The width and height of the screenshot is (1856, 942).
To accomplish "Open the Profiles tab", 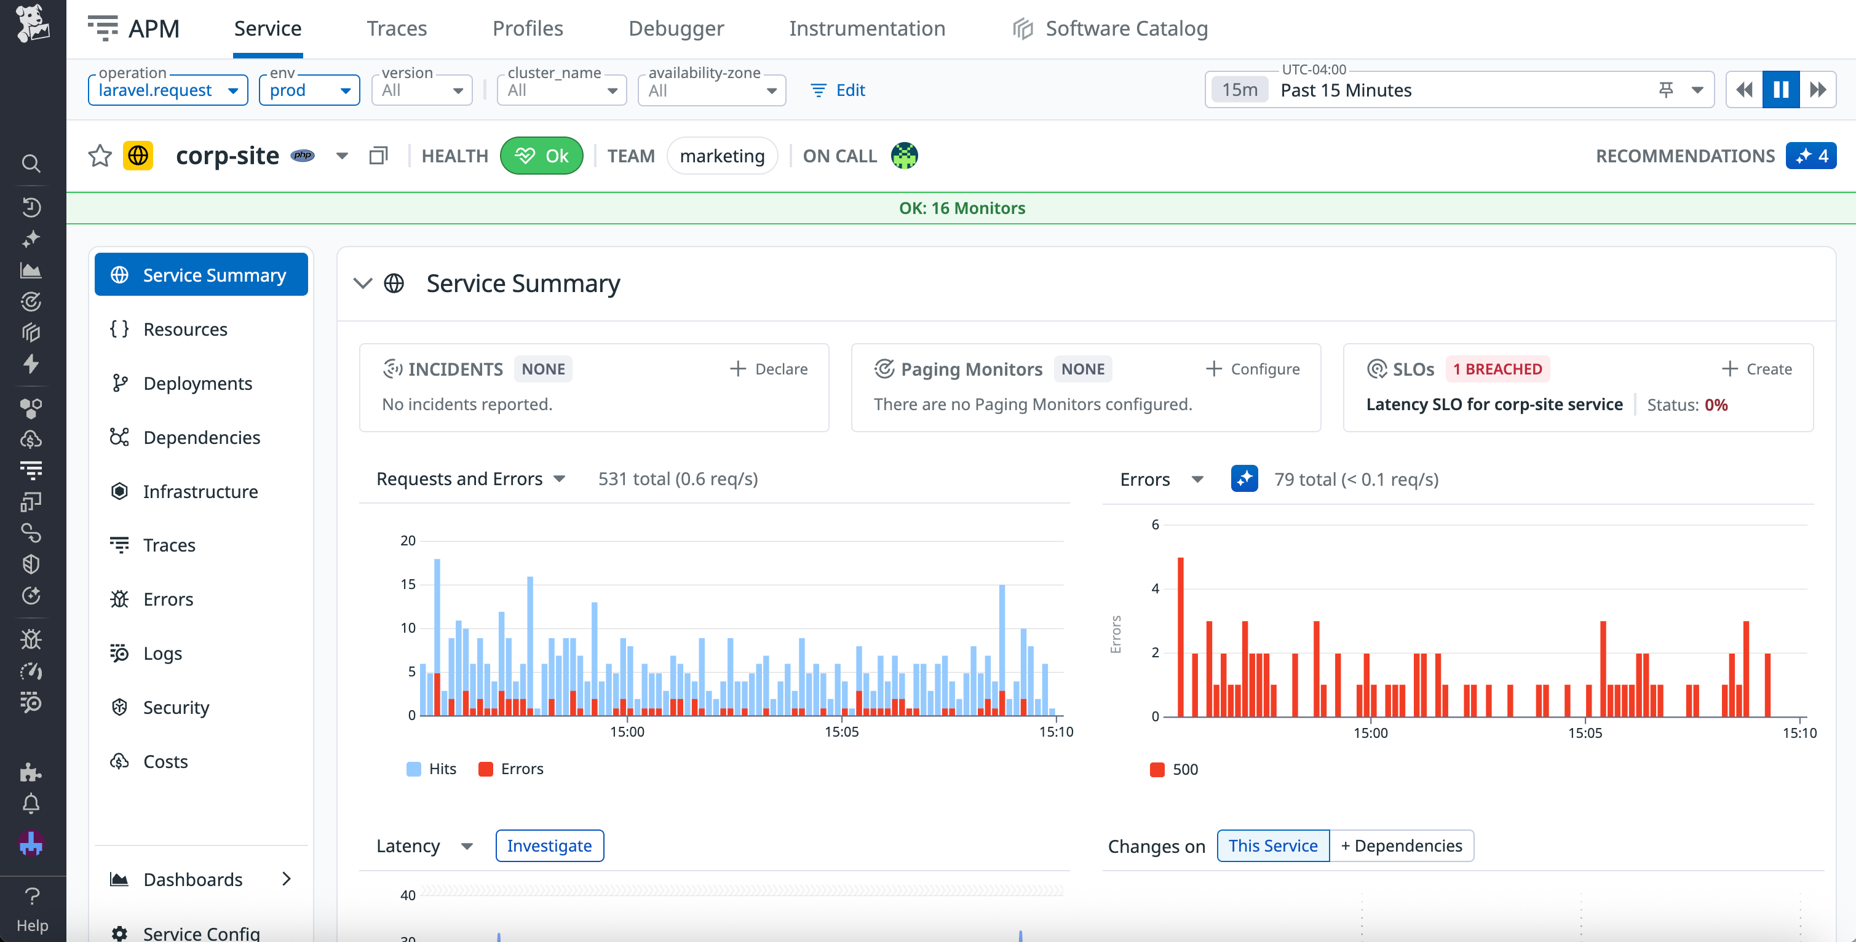I will [x=528, y=28].
